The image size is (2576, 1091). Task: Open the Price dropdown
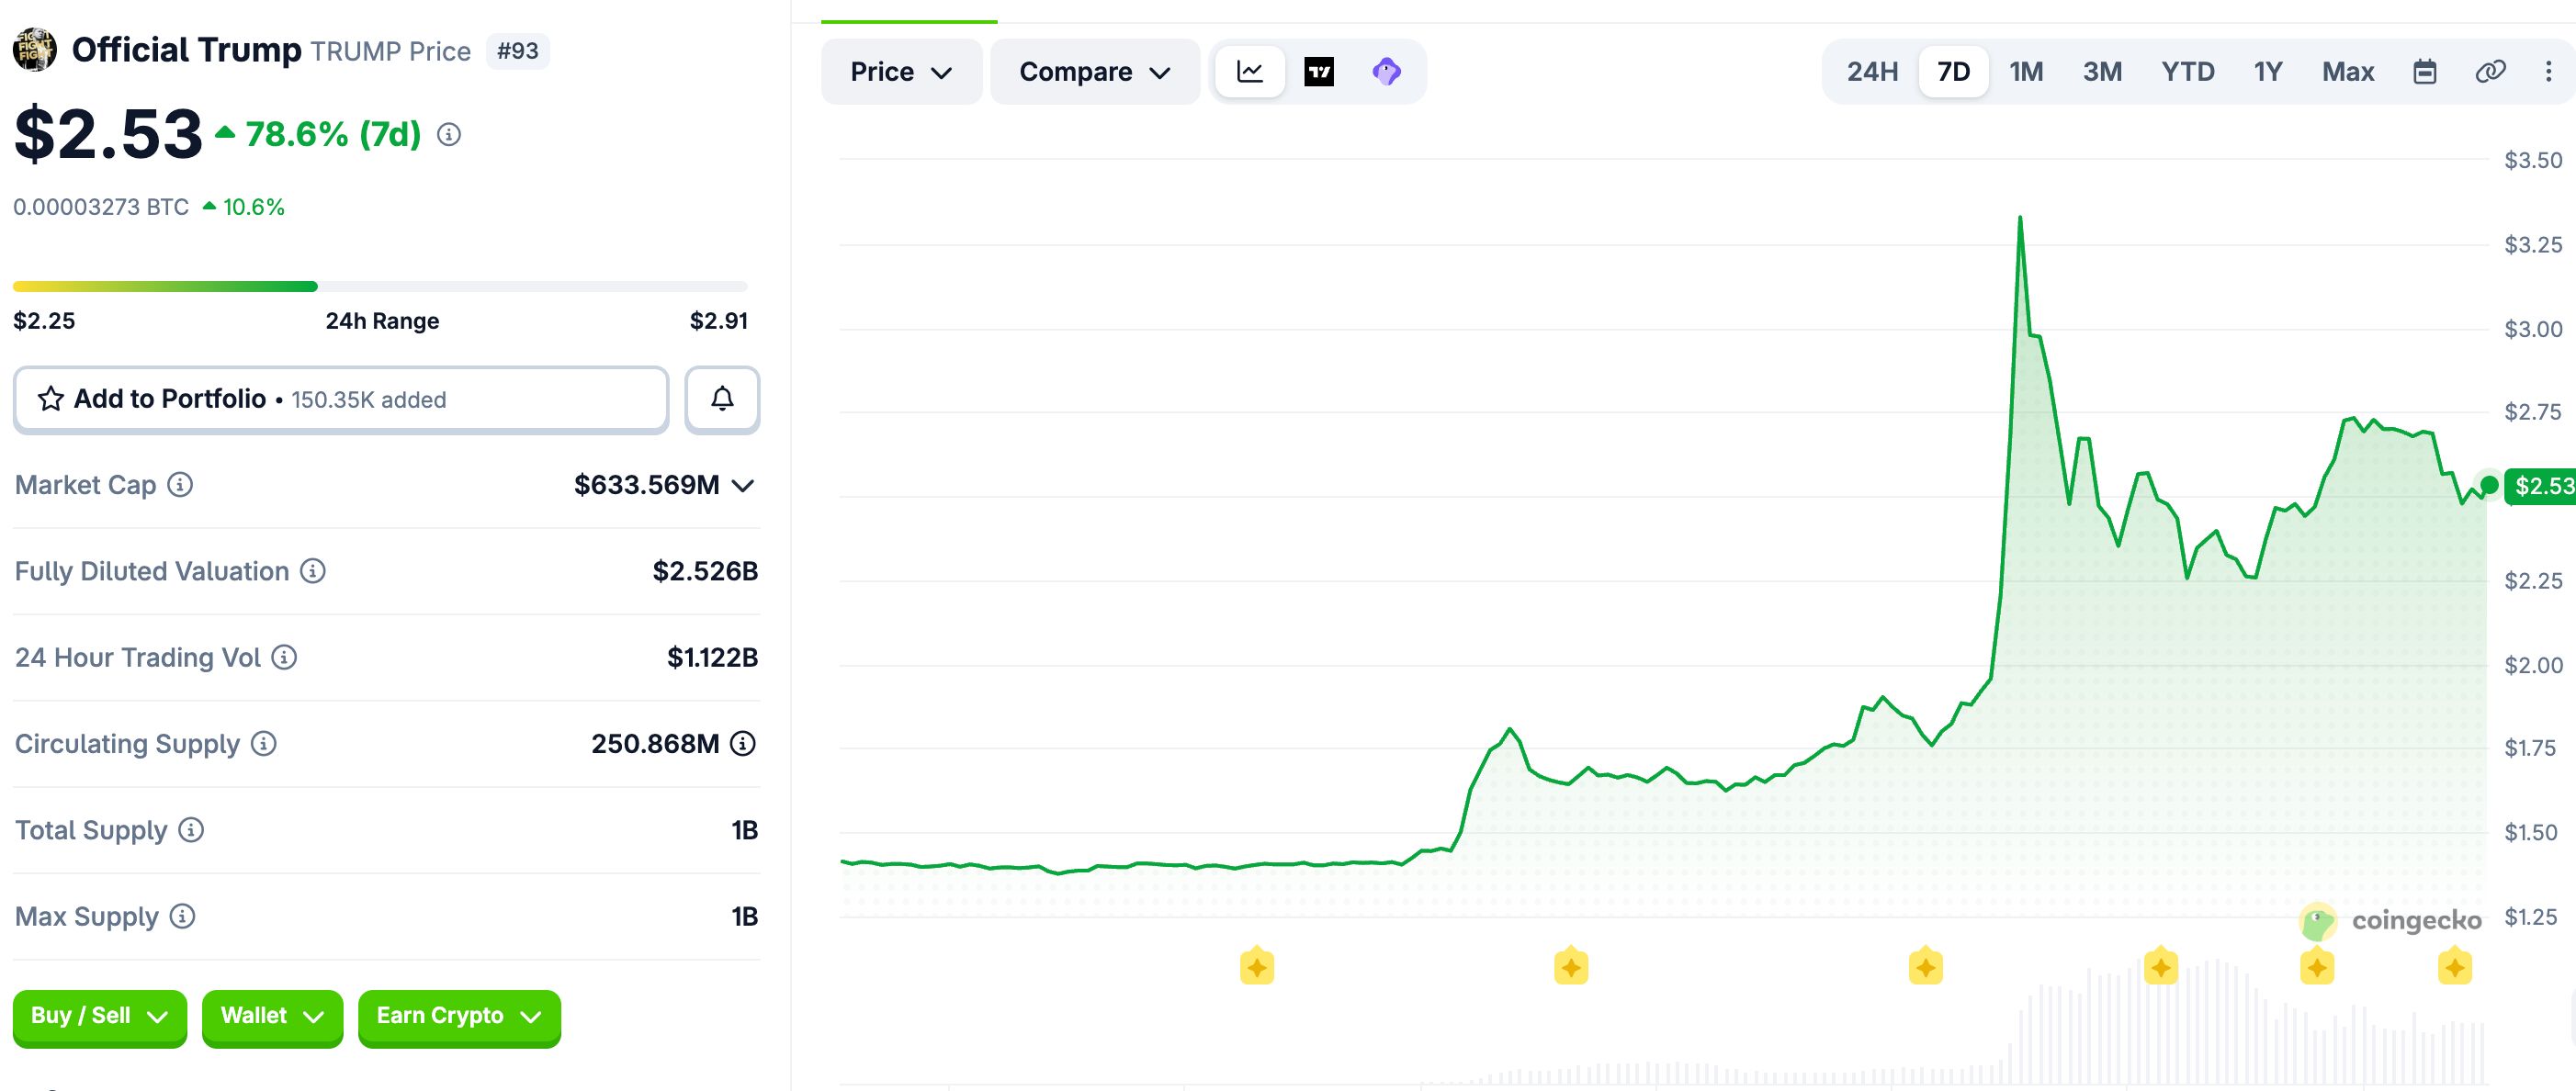(901, 71)
